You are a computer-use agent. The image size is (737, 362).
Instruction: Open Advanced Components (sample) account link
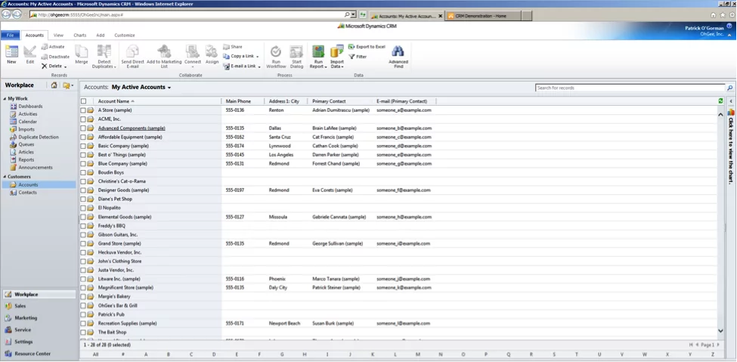pyautogui.click(x=132, y=128)
